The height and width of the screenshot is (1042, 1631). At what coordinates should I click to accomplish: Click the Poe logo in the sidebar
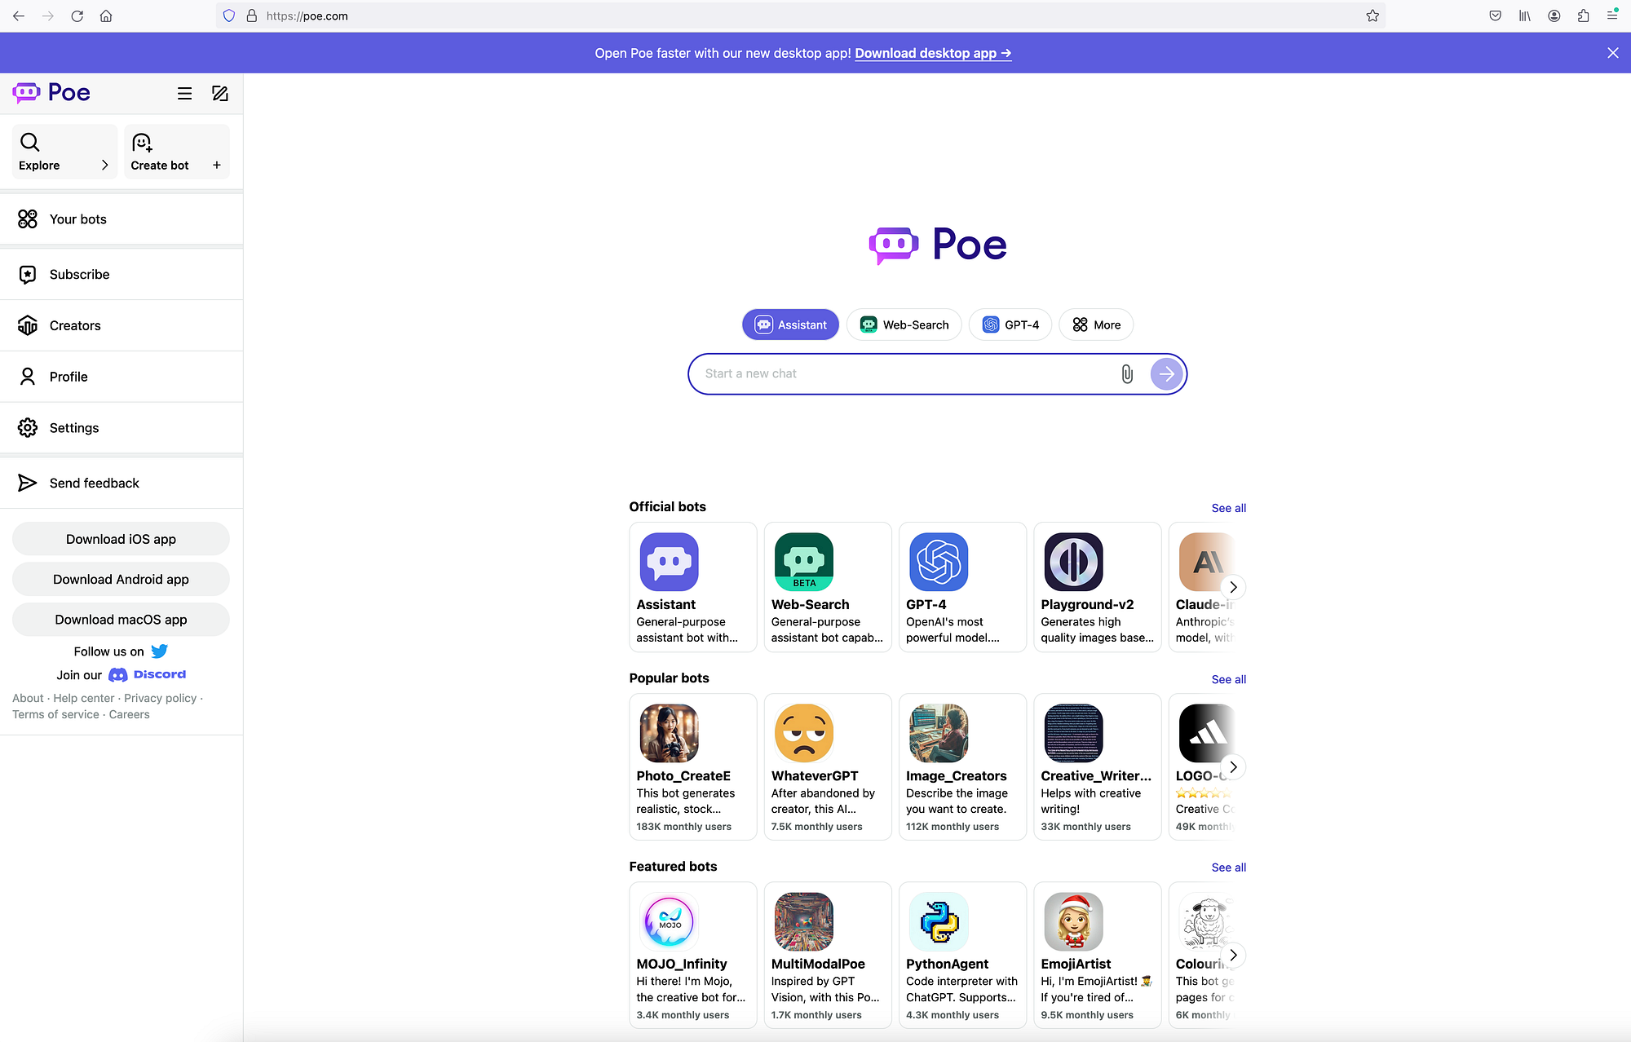click(51, 93)
